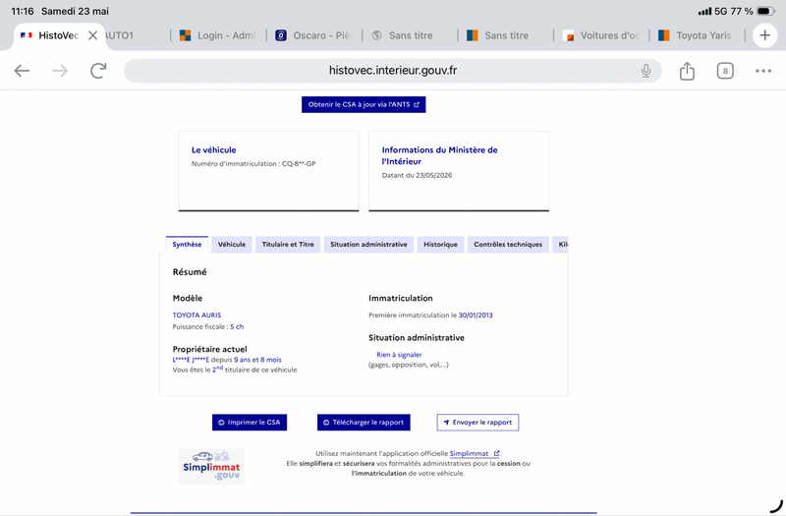Click the Simplimmat.gouv logo

coord(211,466)
